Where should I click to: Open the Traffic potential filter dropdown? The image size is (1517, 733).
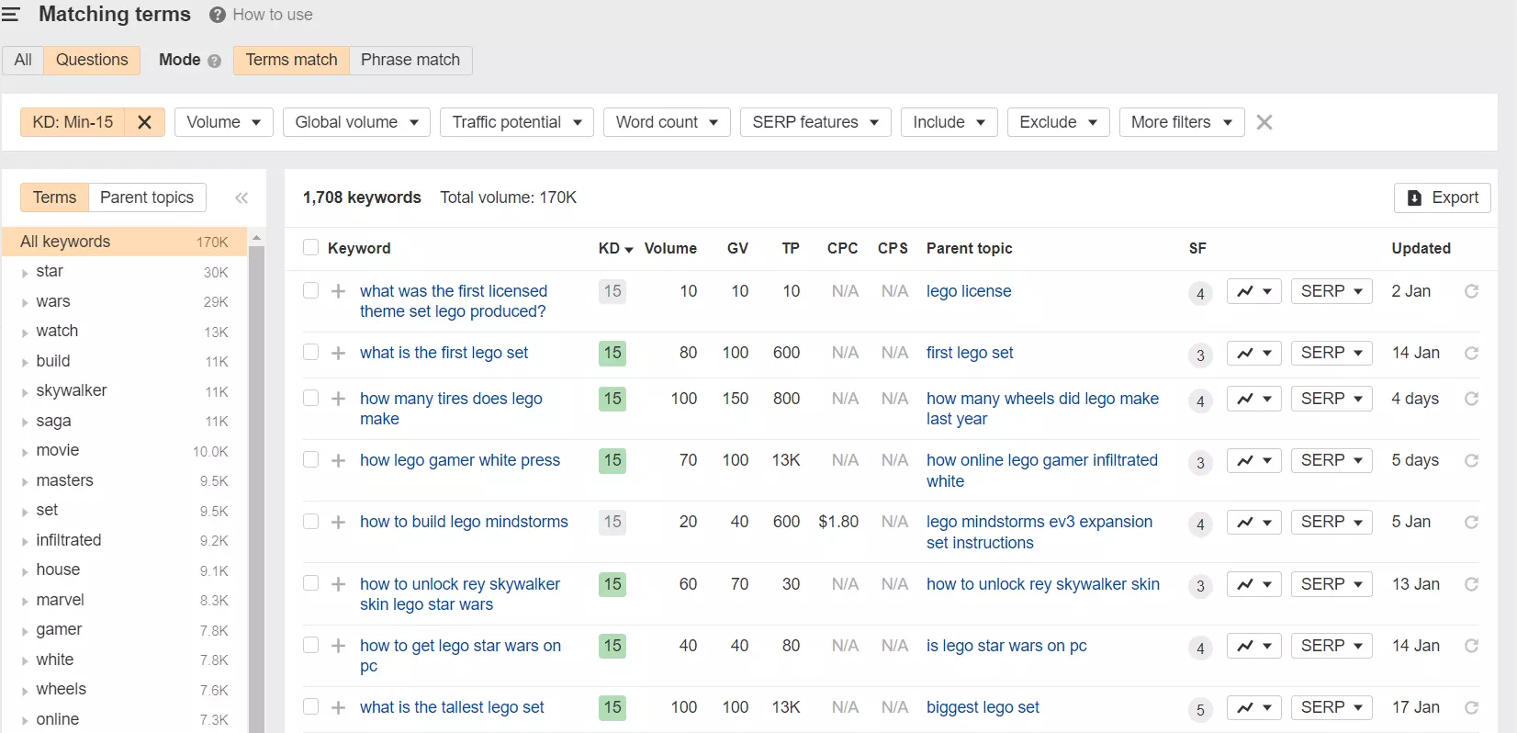[x=517, y=122]
